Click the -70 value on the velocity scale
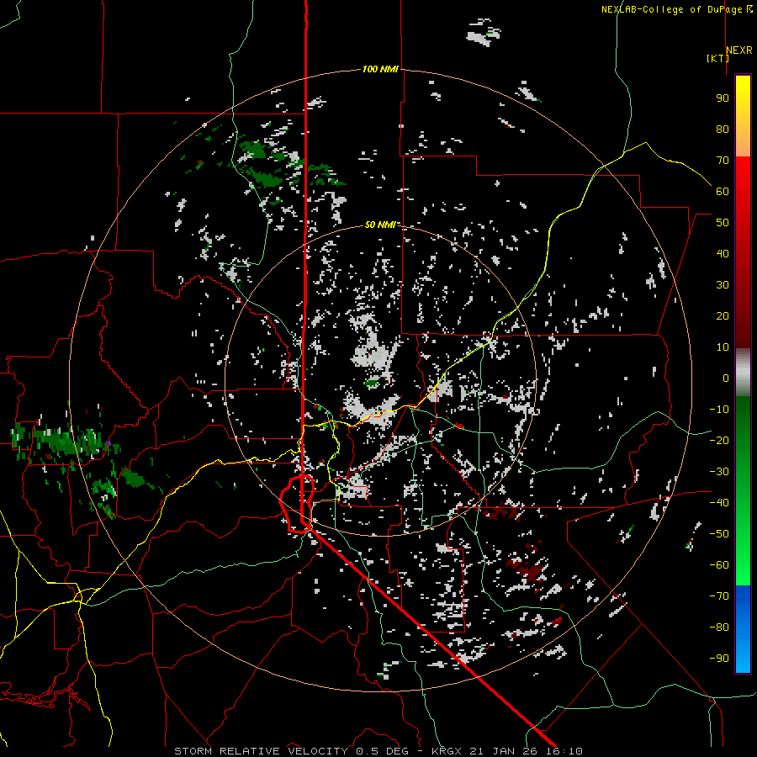Screen dimensions: 757x757 point(719,596)
